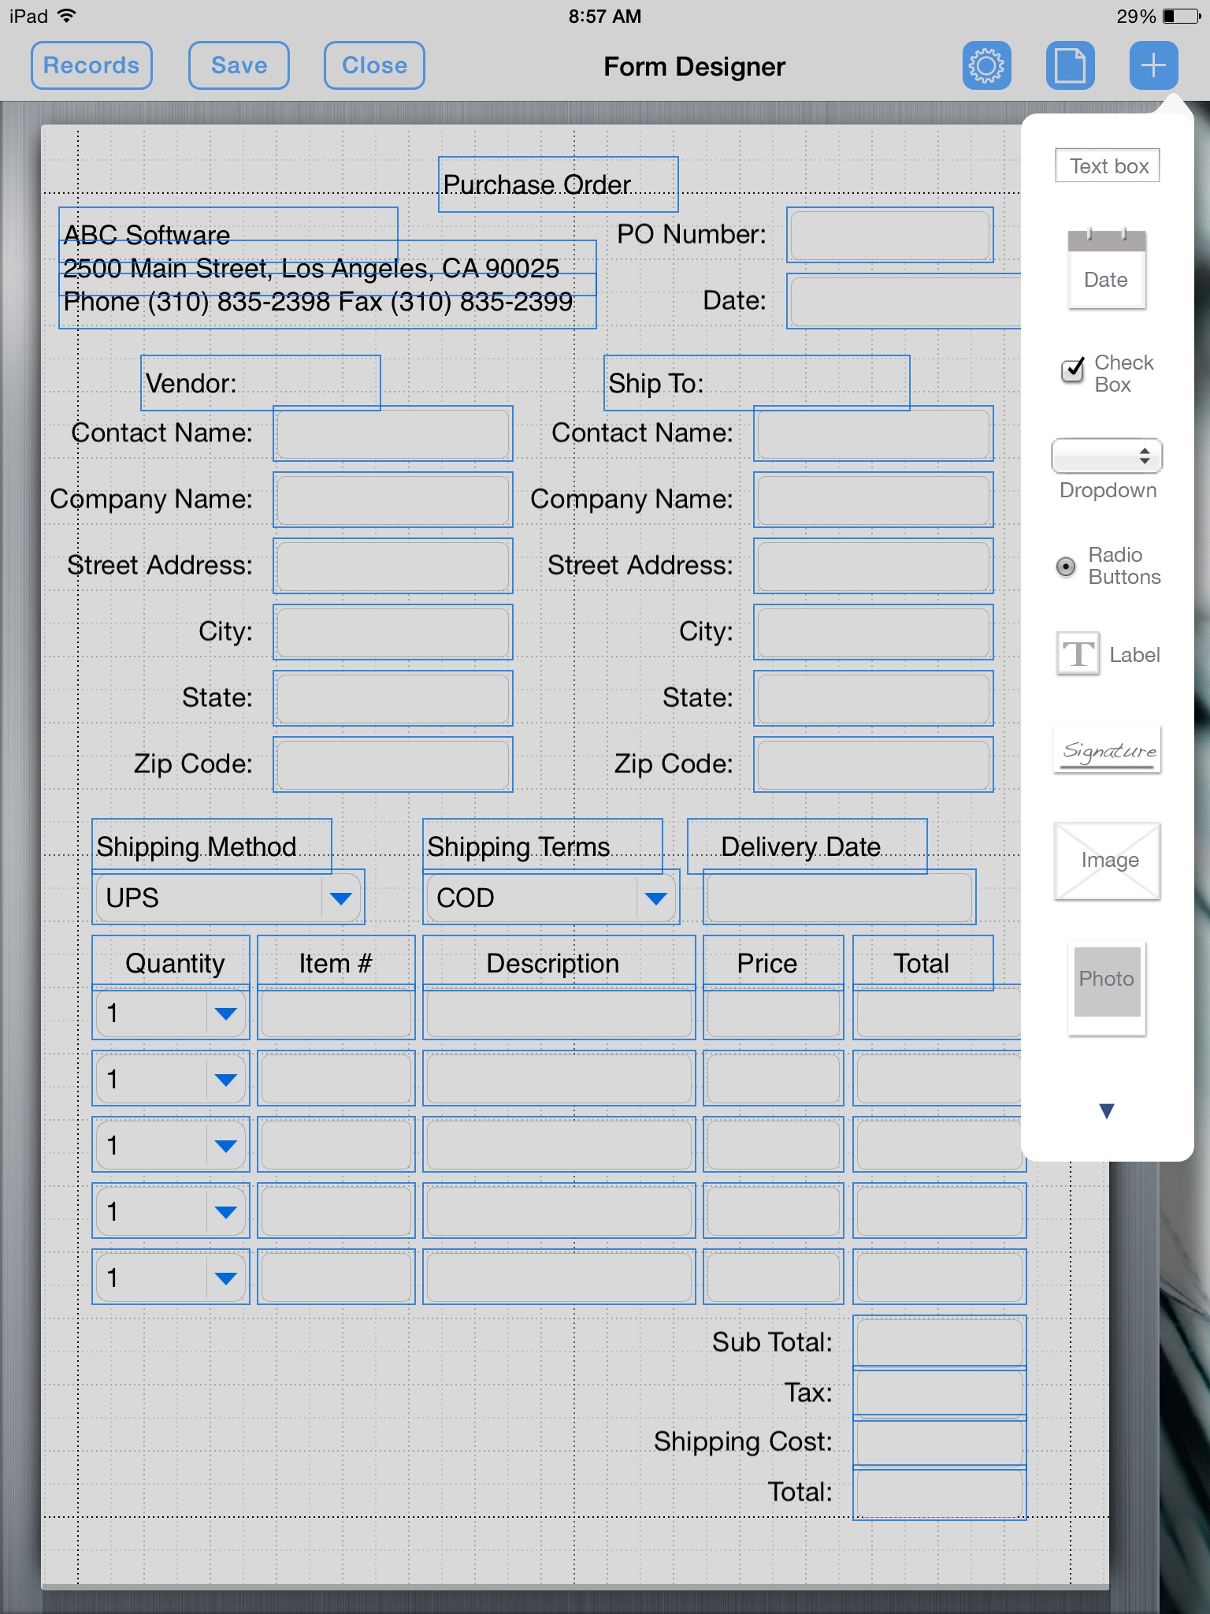The image size is (1210, 1614).
Task: Open the UPS shipping method dropdown
Action: 228,898
